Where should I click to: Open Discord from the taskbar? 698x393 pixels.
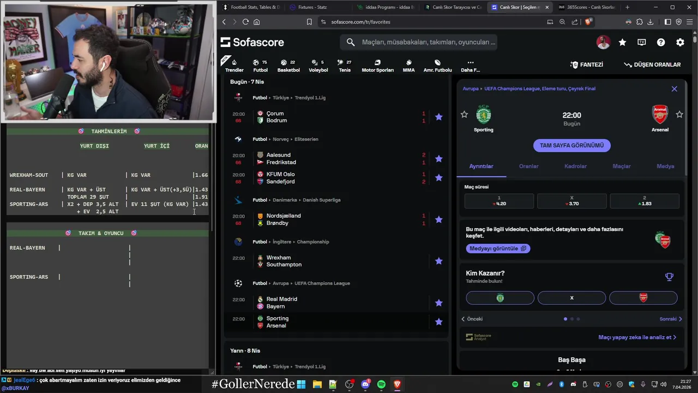pos(365,384)
